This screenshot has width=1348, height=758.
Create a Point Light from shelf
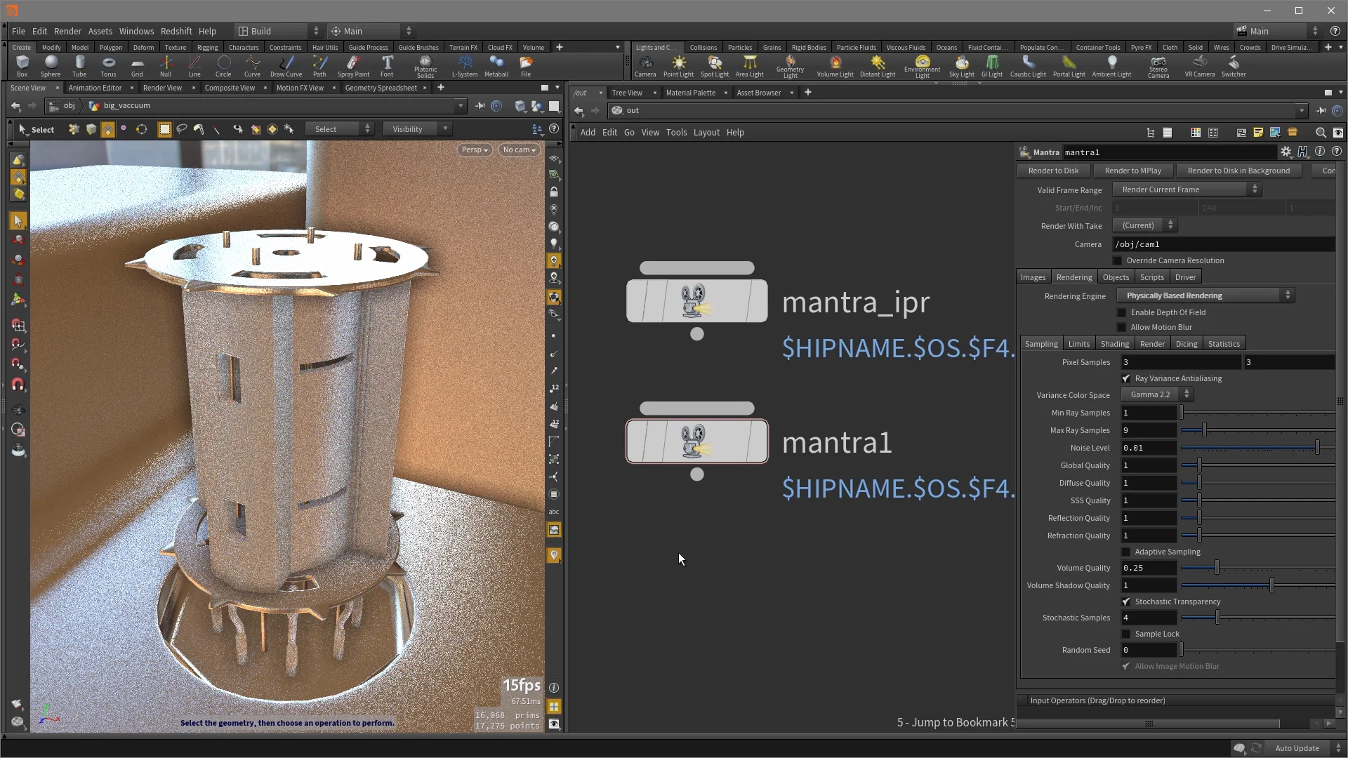click(678, 65)
